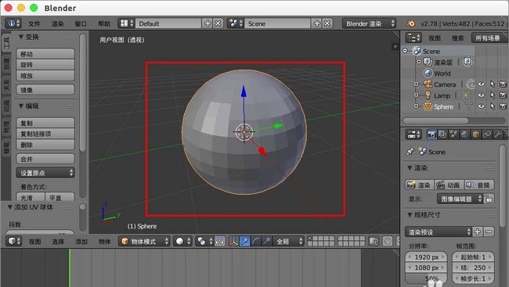
Task: Add a new screen layout with plus button
Action: [208, 23]
